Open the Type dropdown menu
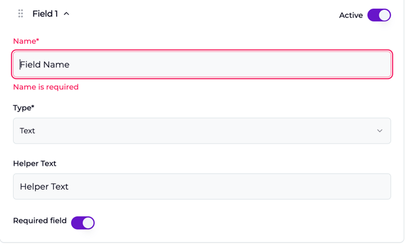This screenshot has width=414, height=247. 201,131
